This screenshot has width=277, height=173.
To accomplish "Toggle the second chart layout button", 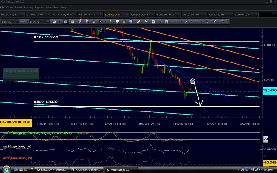I will coord(72,22).
